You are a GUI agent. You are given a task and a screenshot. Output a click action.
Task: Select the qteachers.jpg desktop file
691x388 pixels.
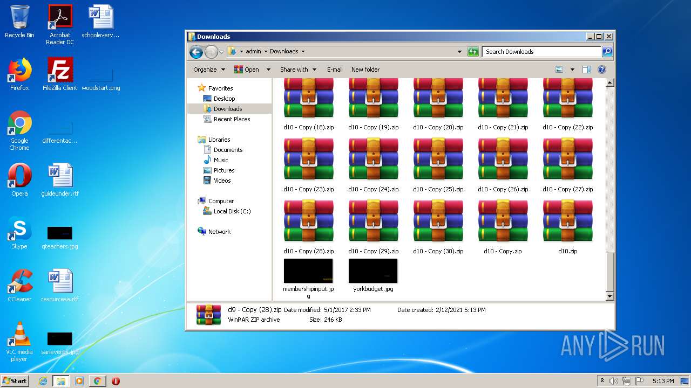(60, 237)
